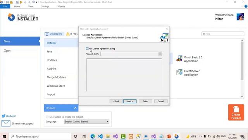The image size is (248, 140).
Task: Cancel the New .NET Application project wizard
Action: click(161, 101)
